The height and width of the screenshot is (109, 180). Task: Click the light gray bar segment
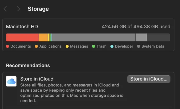[141, 37]
